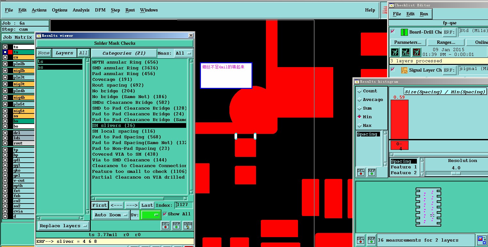
Task: Open Edit menu in Checklist Editor
Action: [x=410, y=14]
